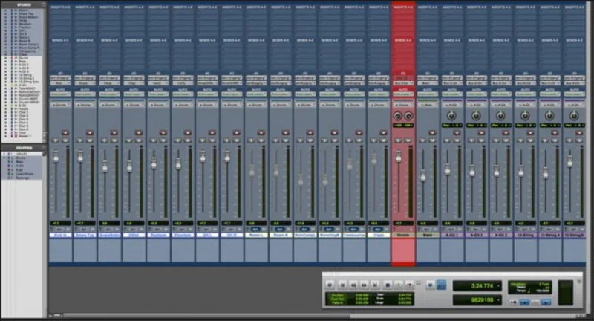Open the automation mode selector on Drums channel
The image size is (594, 321).
tap(402, 94)
